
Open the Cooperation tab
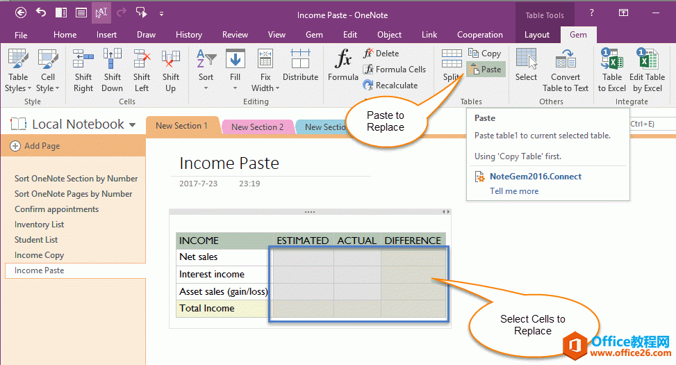(480, 35)
